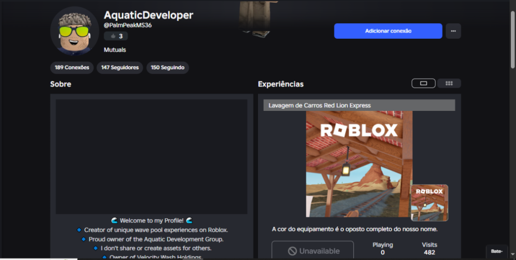Open the 147 Seguidores list
The image size is (516, 260).
[x=120, y=68]
